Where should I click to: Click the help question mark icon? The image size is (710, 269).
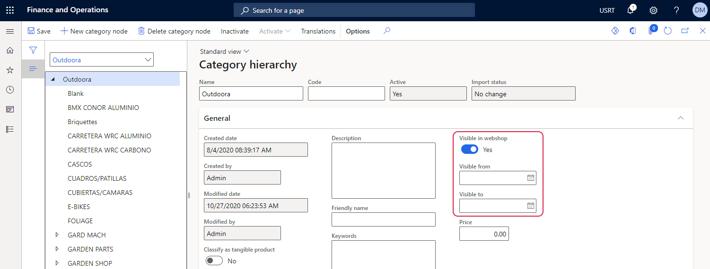pos(676,10)
